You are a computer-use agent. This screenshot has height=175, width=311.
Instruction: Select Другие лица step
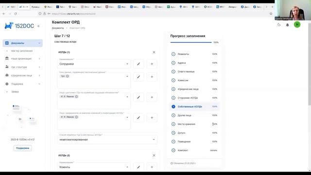pos(194,115)
